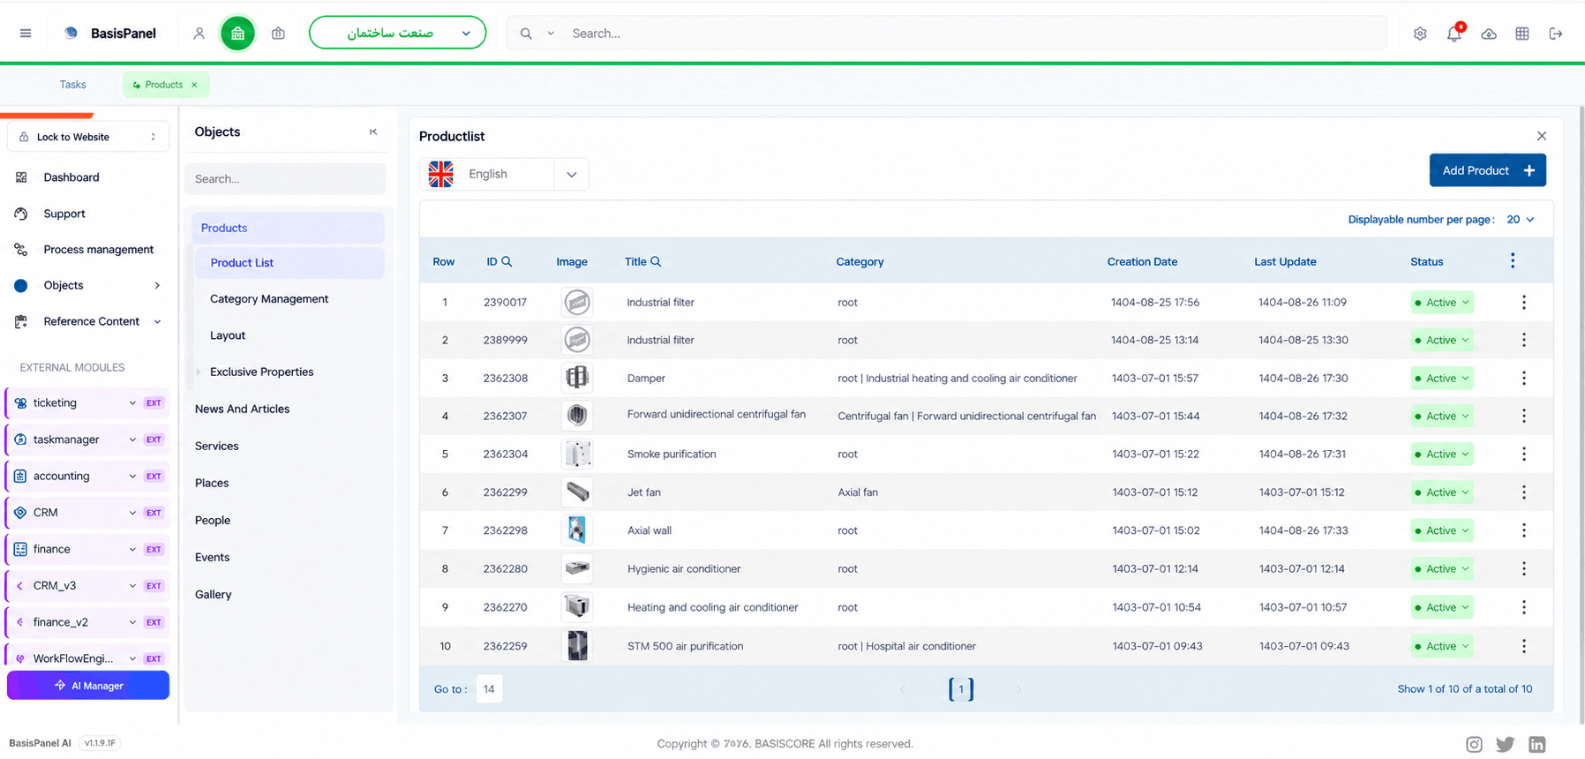Screen dimensions: 1585x759
Task: Search by ID using the magnifier icon
Action: [507, 261]
